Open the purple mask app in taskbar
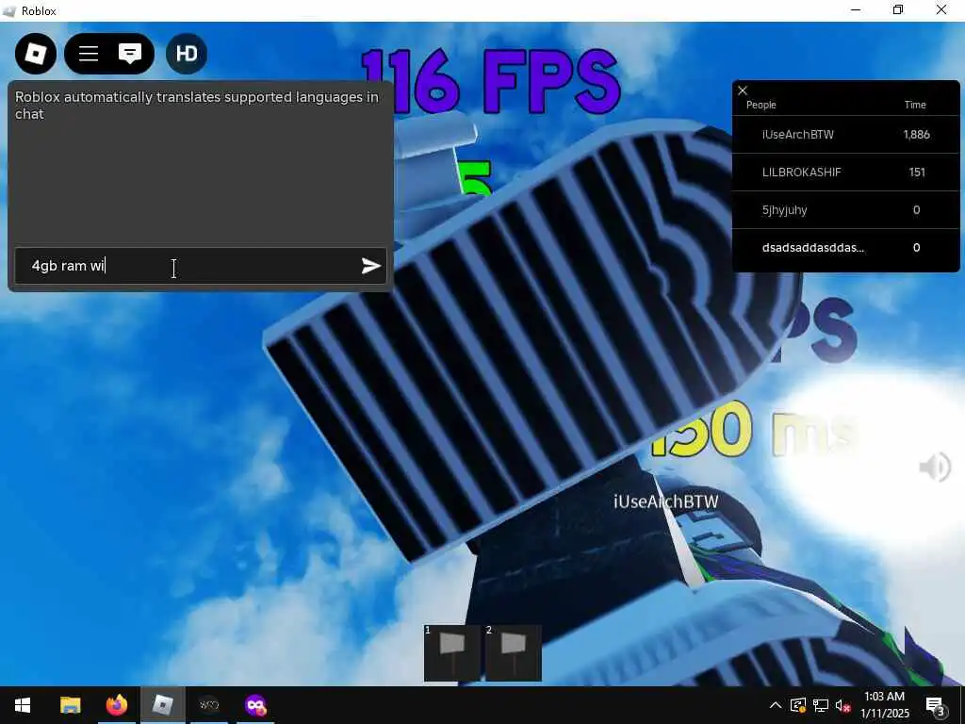The width and height of the screenshot is (965, 724). point(255,705)
